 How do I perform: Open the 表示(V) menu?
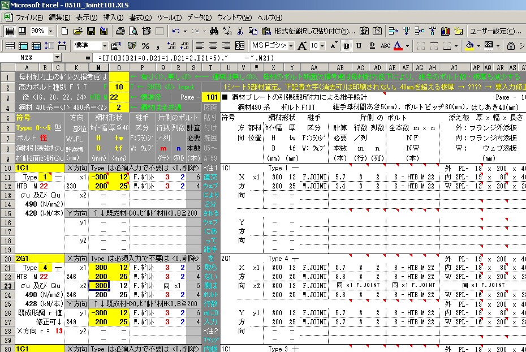click(87, 18)
